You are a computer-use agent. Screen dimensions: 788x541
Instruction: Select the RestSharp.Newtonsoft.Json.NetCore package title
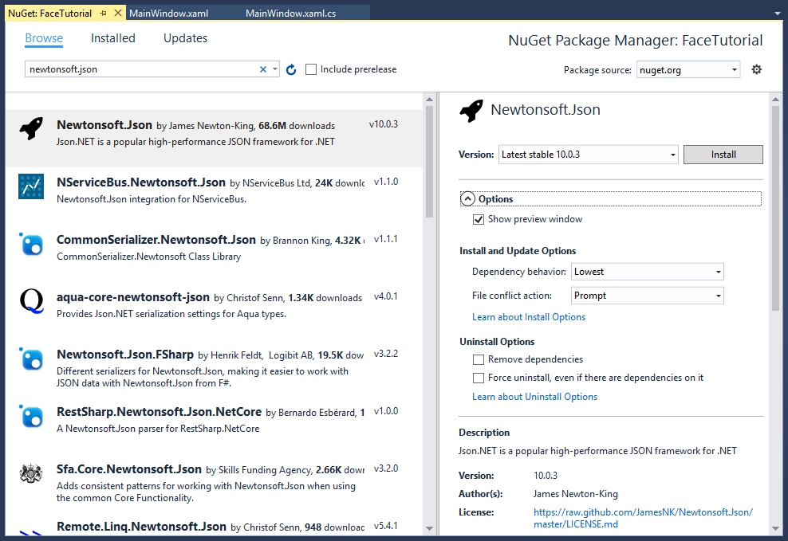pyautogui.click(x=159, y=412)
